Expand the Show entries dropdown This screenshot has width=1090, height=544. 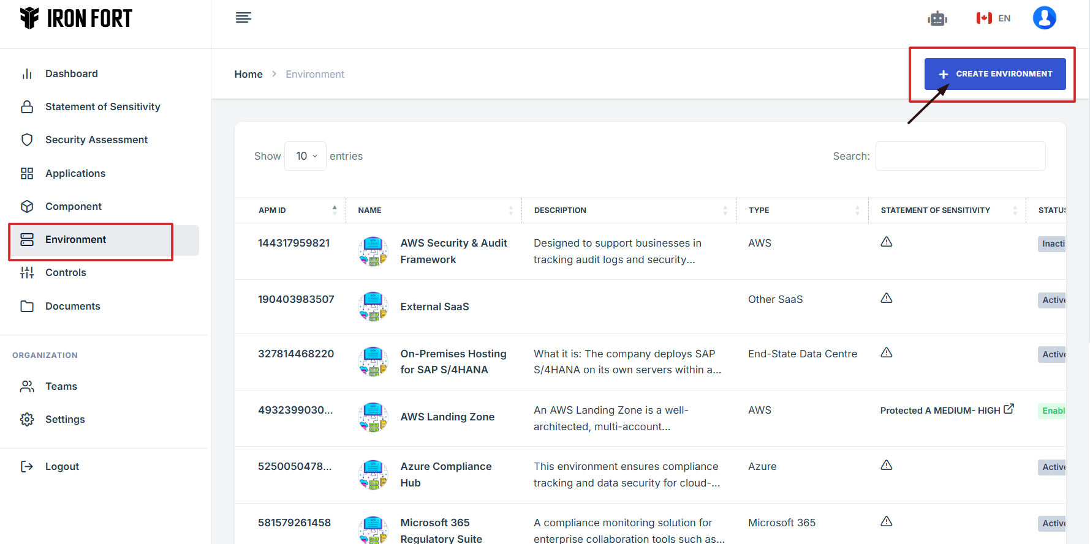pyautogui.click(x=305, y=156)
